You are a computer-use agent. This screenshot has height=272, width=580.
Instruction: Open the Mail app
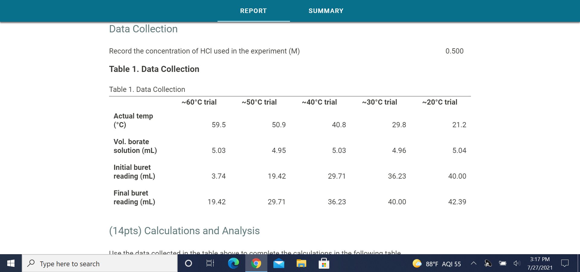[279, 263]
